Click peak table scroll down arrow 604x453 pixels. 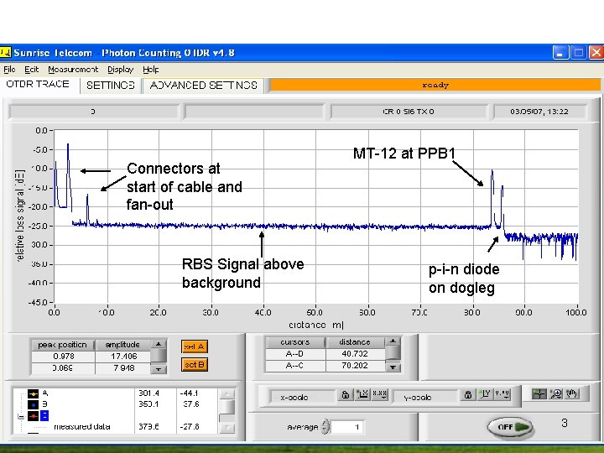(159, 369)
